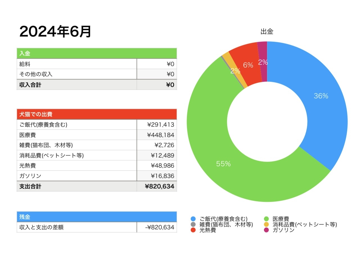
Task: Select the ご飯代 ¥291,413 cell
Action: point(157,125)
